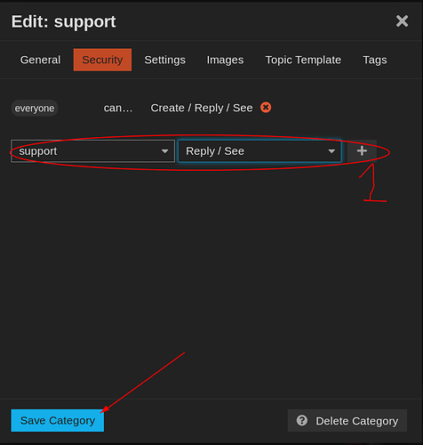Add the support permission with plus button

pyautogui.click(x=362, y=151)
